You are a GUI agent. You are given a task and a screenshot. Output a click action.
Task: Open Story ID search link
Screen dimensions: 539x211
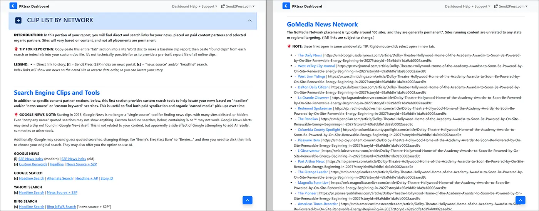pyautogui.click(x=107, y=178)
